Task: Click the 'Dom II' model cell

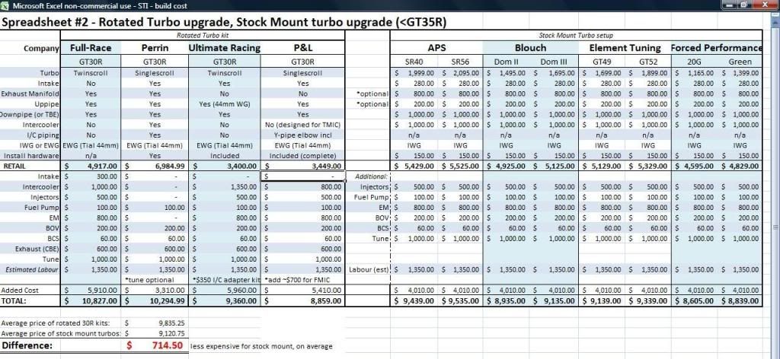Action: [507, 62]
